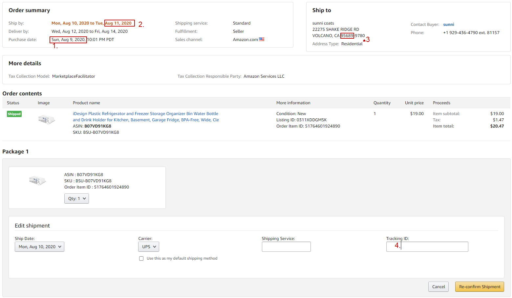Click the Item total amount $20.47
This screenshot has height=298, width=512.
point(497,126)
